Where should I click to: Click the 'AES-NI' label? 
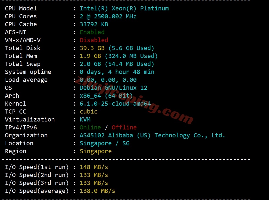(x=15, y=32)
